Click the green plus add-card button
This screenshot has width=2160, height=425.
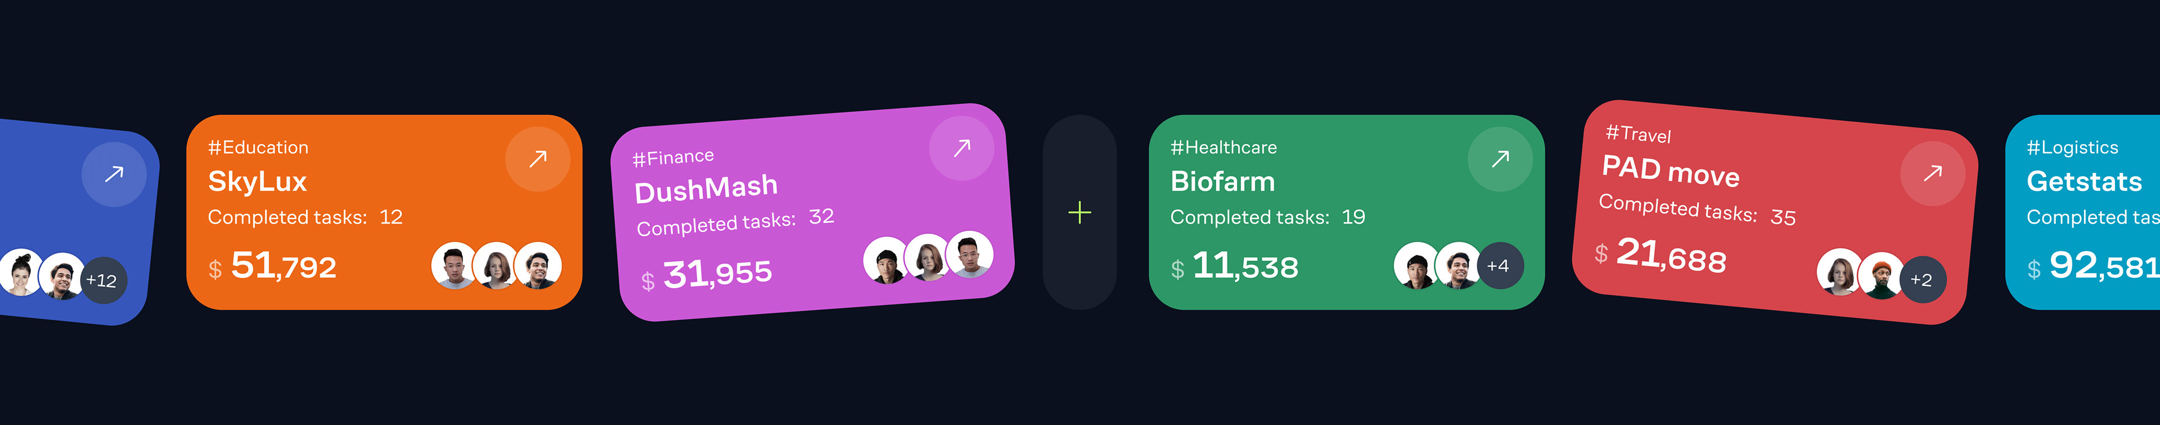pyautogui.click(x=1079, y=212)
